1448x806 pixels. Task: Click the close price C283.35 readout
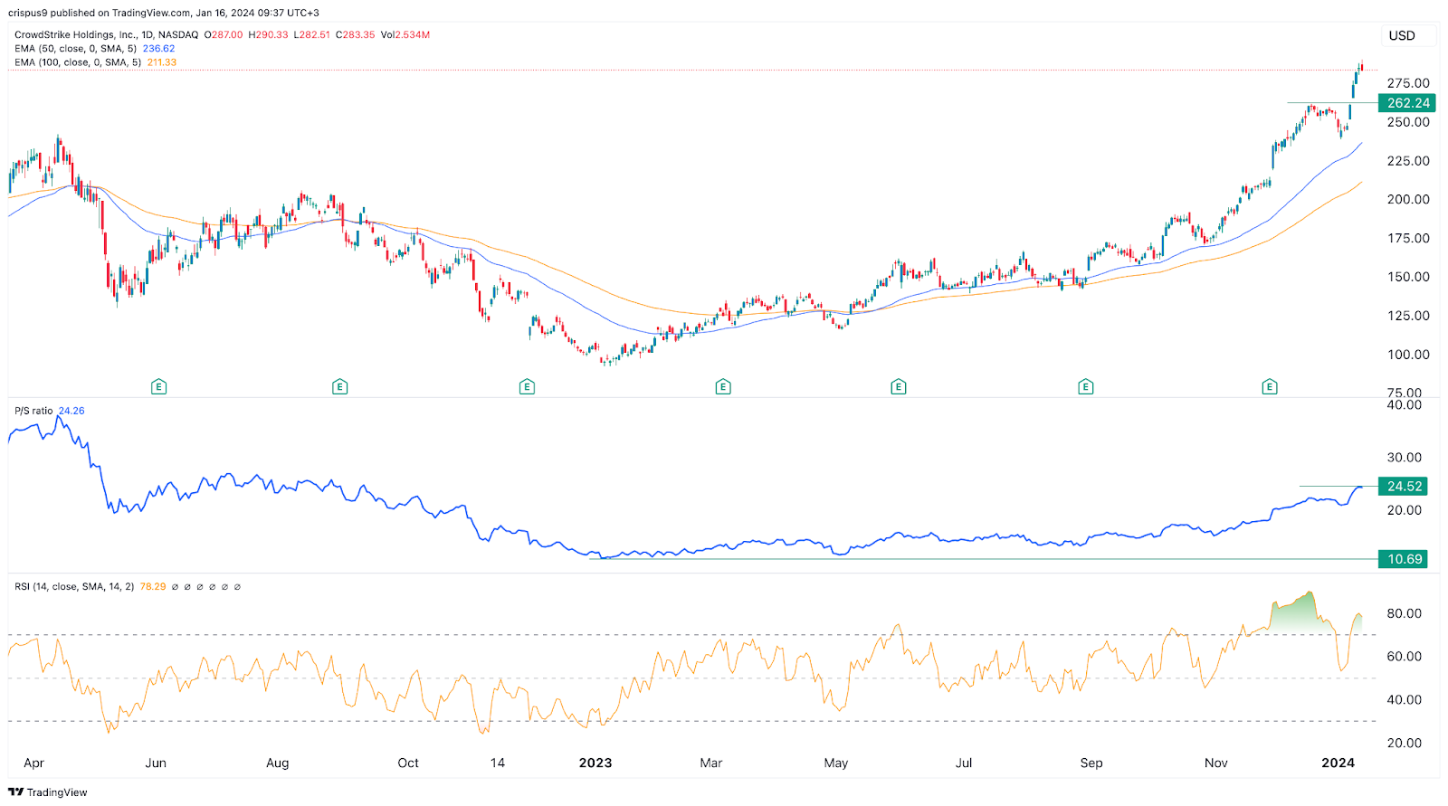point(355,34)
